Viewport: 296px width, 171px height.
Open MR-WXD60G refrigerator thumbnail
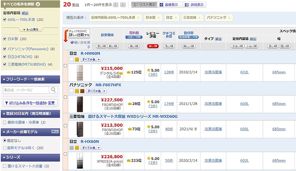click(x=80, y=129)
